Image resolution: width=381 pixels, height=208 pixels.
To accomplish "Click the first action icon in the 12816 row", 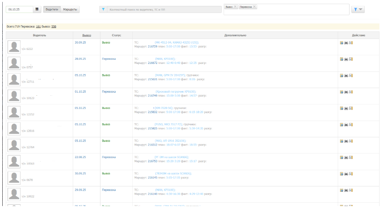I will (342, 124).
